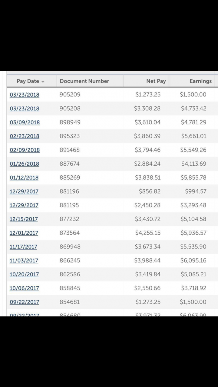Open the 11/17/2017 pay date link
The width and height of the screenshot is (218, 387).
coord(23,247)
